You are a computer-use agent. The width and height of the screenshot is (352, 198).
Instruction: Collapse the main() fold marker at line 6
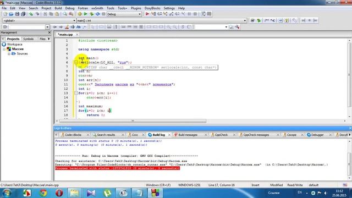pyautogui.click(x=76, y=62)
